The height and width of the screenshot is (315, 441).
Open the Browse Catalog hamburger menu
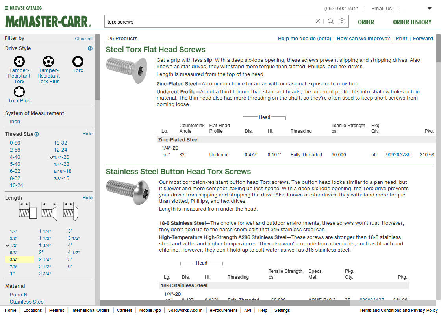coord(23,8)
